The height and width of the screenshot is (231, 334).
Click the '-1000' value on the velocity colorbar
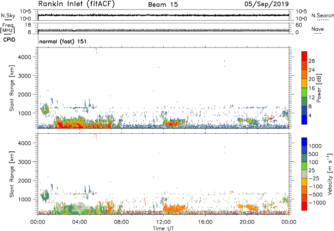pyautogui.click(x=317, y=203)
